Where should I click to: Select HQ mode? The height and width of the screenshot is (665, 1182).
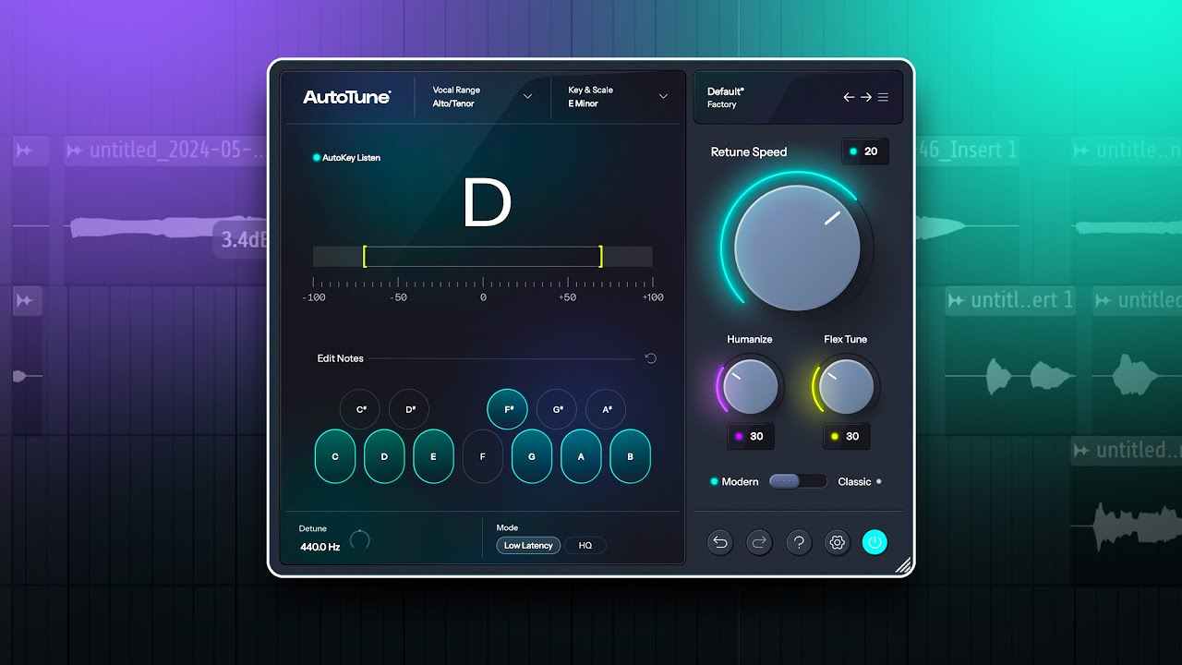coord(585,546)
